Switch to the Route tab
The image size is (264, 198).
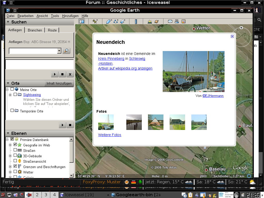click(52, 30)
